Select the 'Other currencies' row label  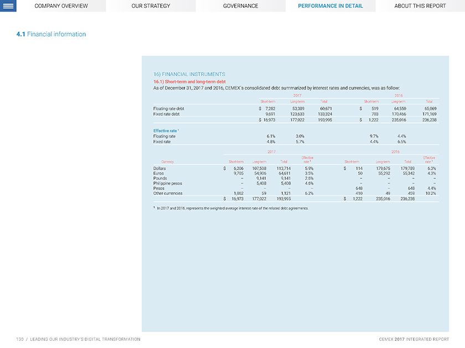click(x=168, y=193)
